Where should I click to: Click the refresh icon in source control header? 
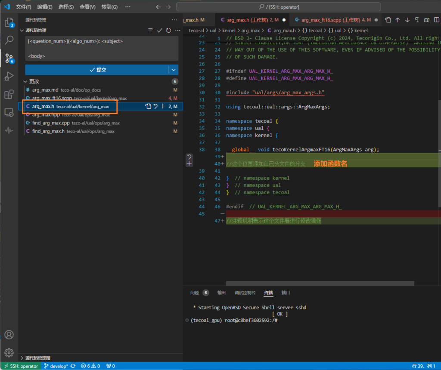click(168, 31)
